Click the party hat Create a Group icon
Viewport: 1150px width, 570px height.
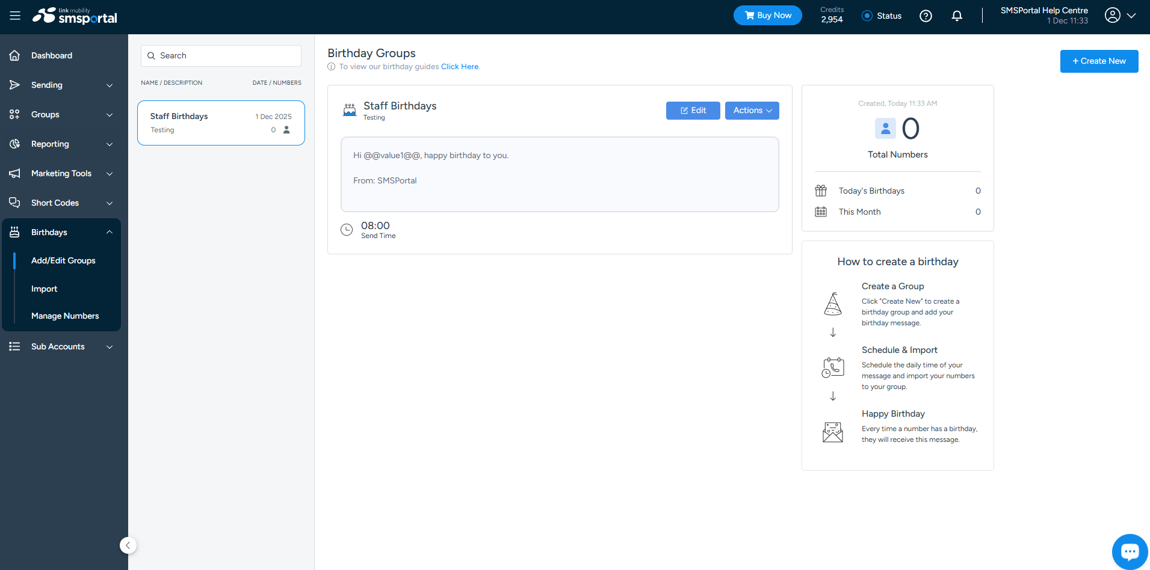(x=833, y=304)
